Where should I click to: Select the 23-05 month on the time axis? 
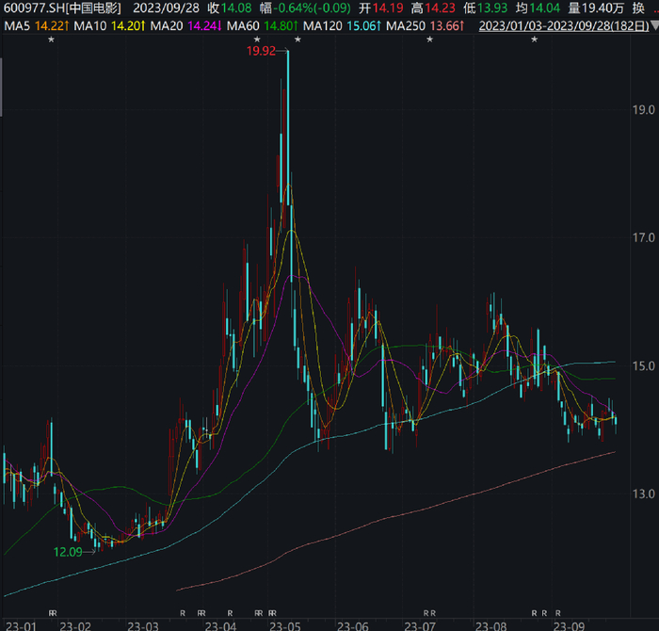point(285,624)
